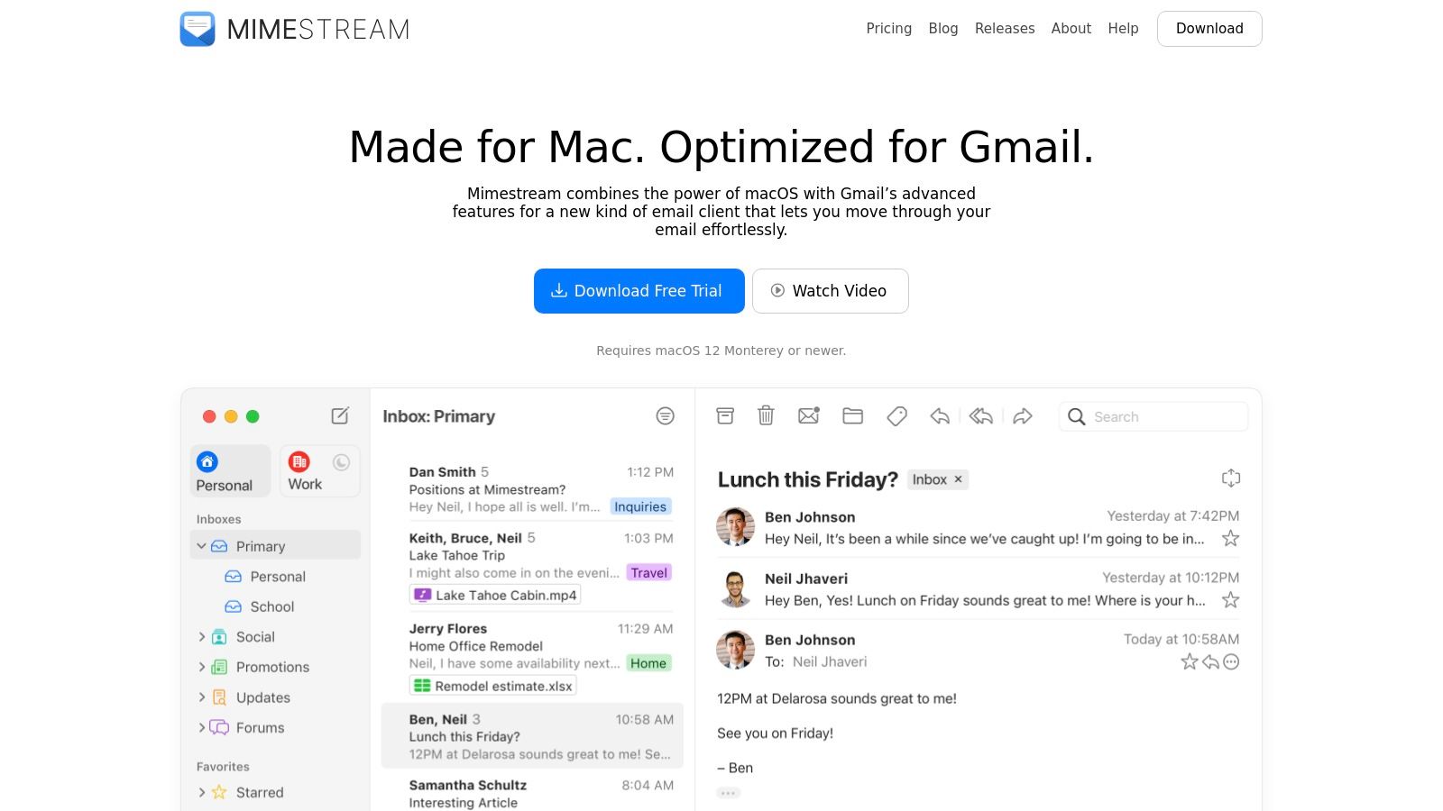Switch to the Work account tab
The width and height of the screenshot is (1443, 811).
307,470
